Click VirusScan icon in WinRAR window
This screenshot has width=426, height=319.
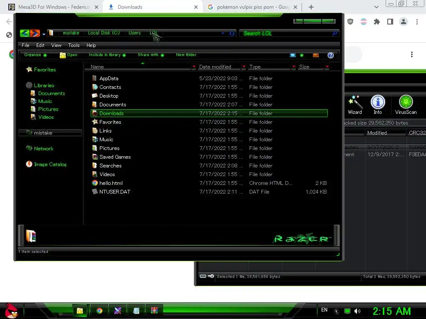(406, 105)
